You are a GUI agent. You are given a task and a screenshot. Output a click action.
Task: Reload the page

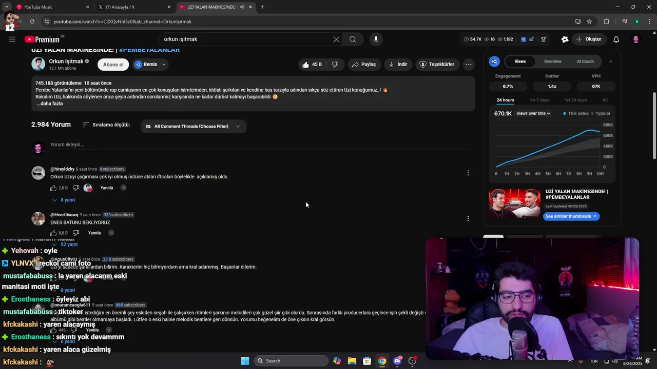(x=32, y=22)
